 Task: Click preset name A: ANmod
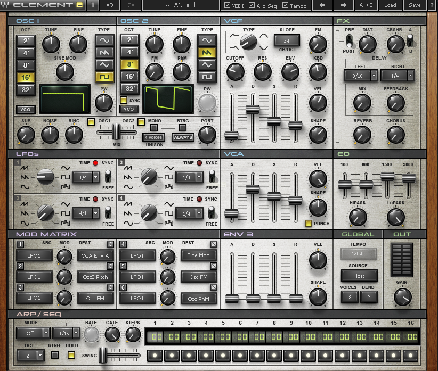[181, 5]
